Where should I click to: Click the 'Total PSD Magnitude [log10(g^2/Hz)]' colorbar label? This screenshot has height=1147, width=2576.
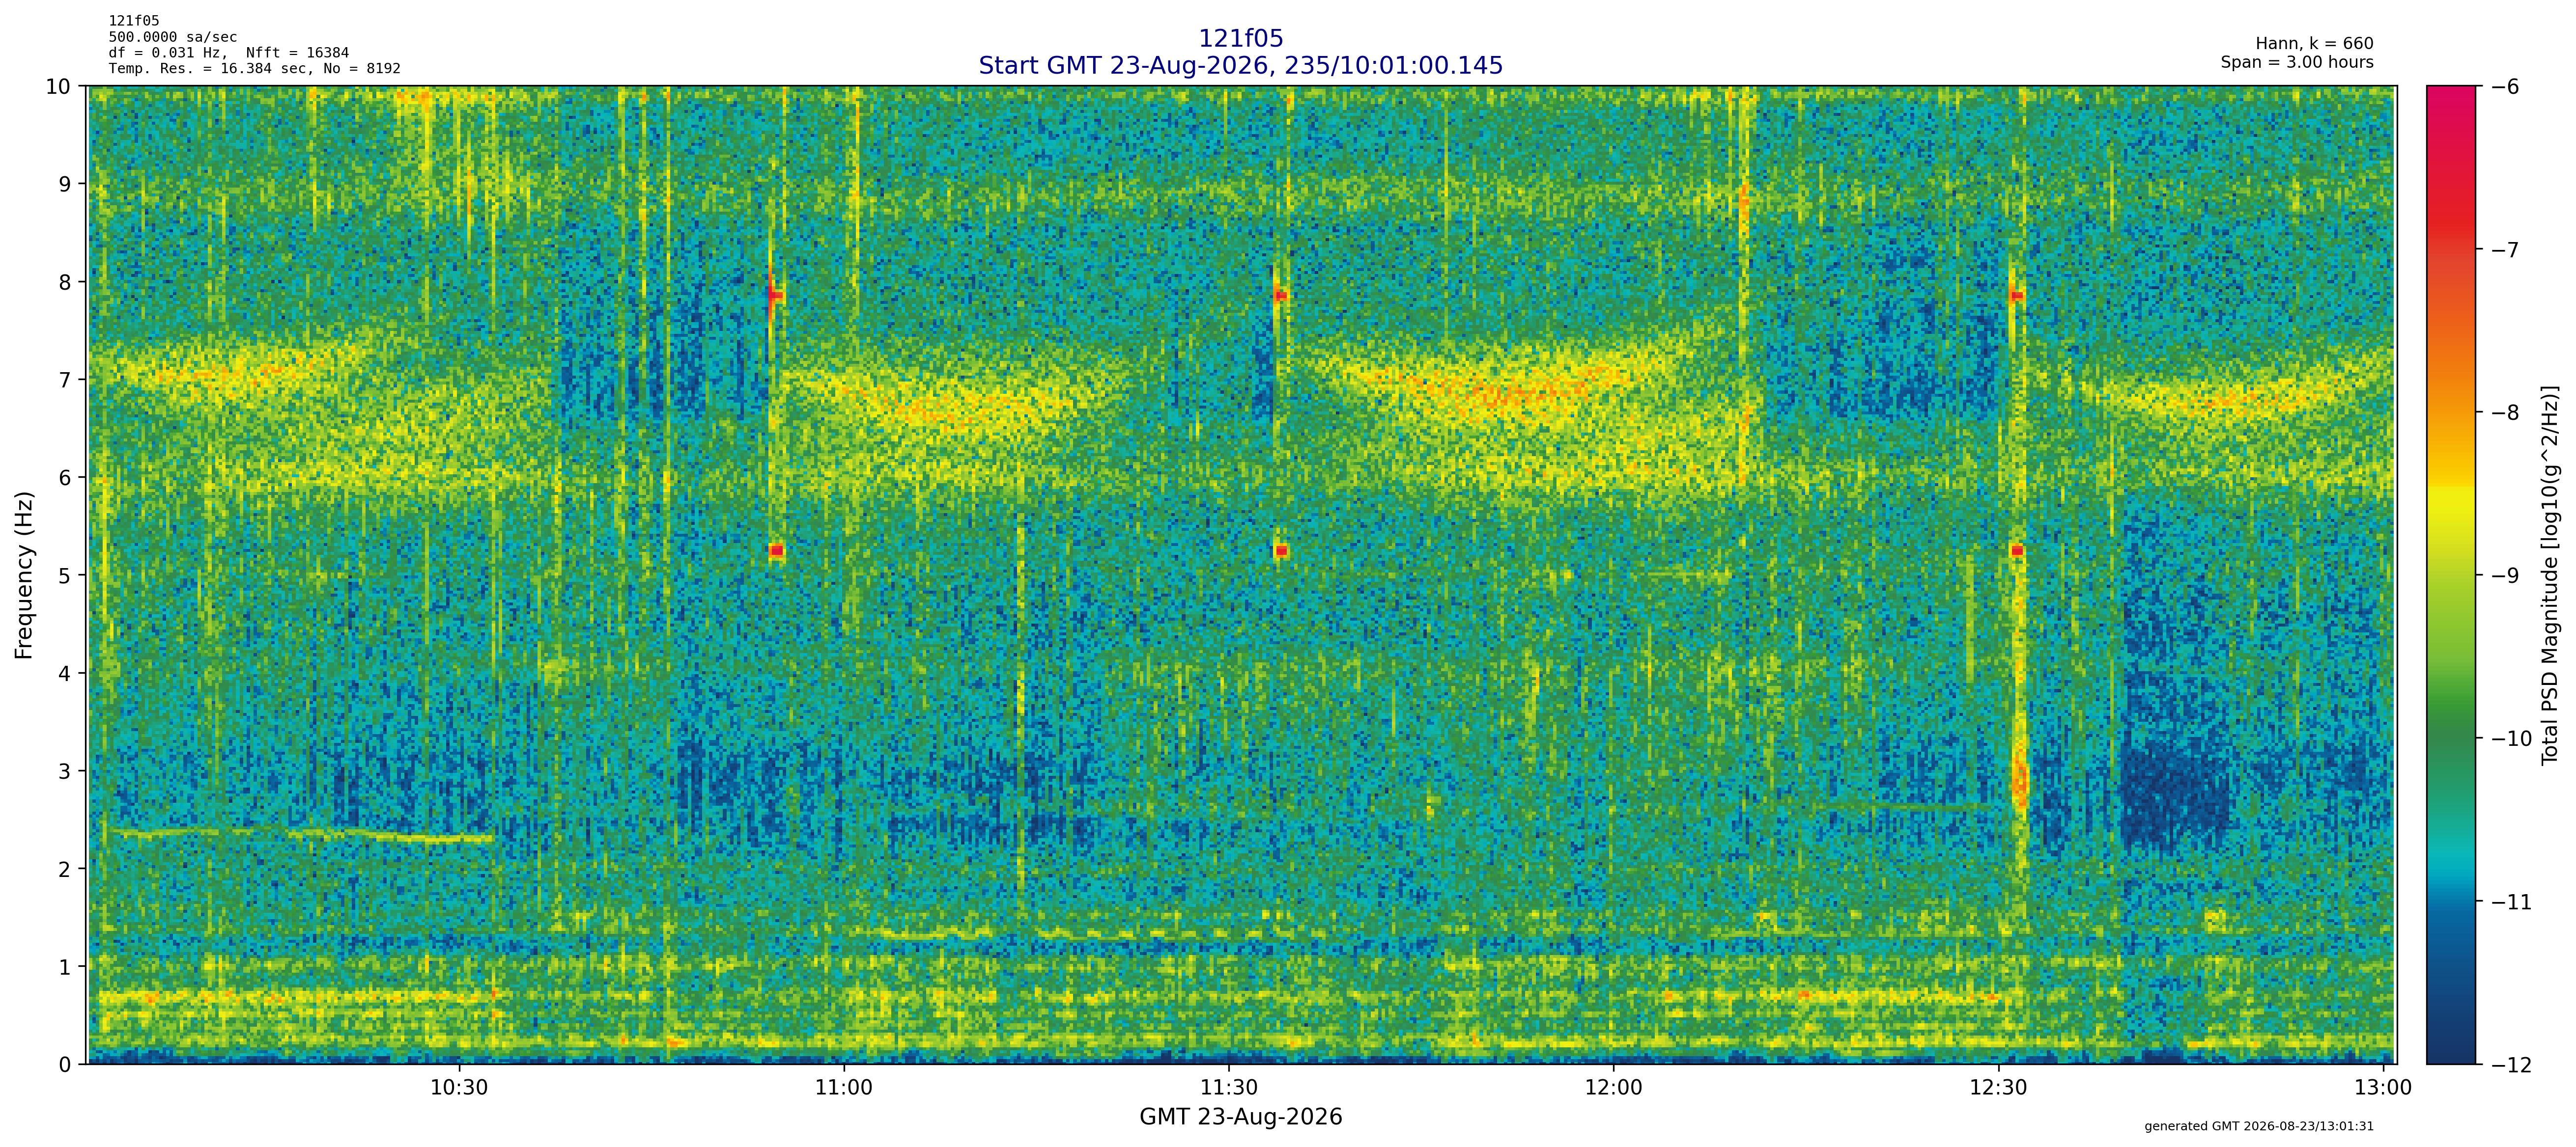(2550, 574)
